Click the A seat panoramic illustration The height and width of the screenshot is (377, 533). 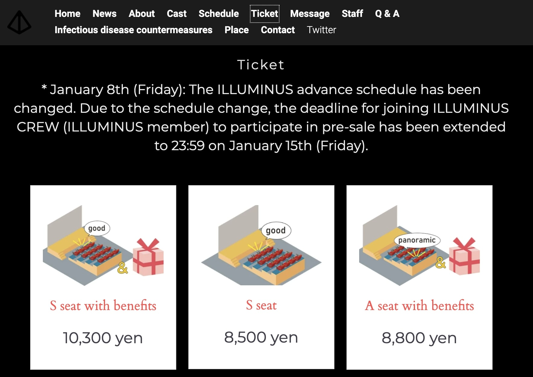coord(419,245)
